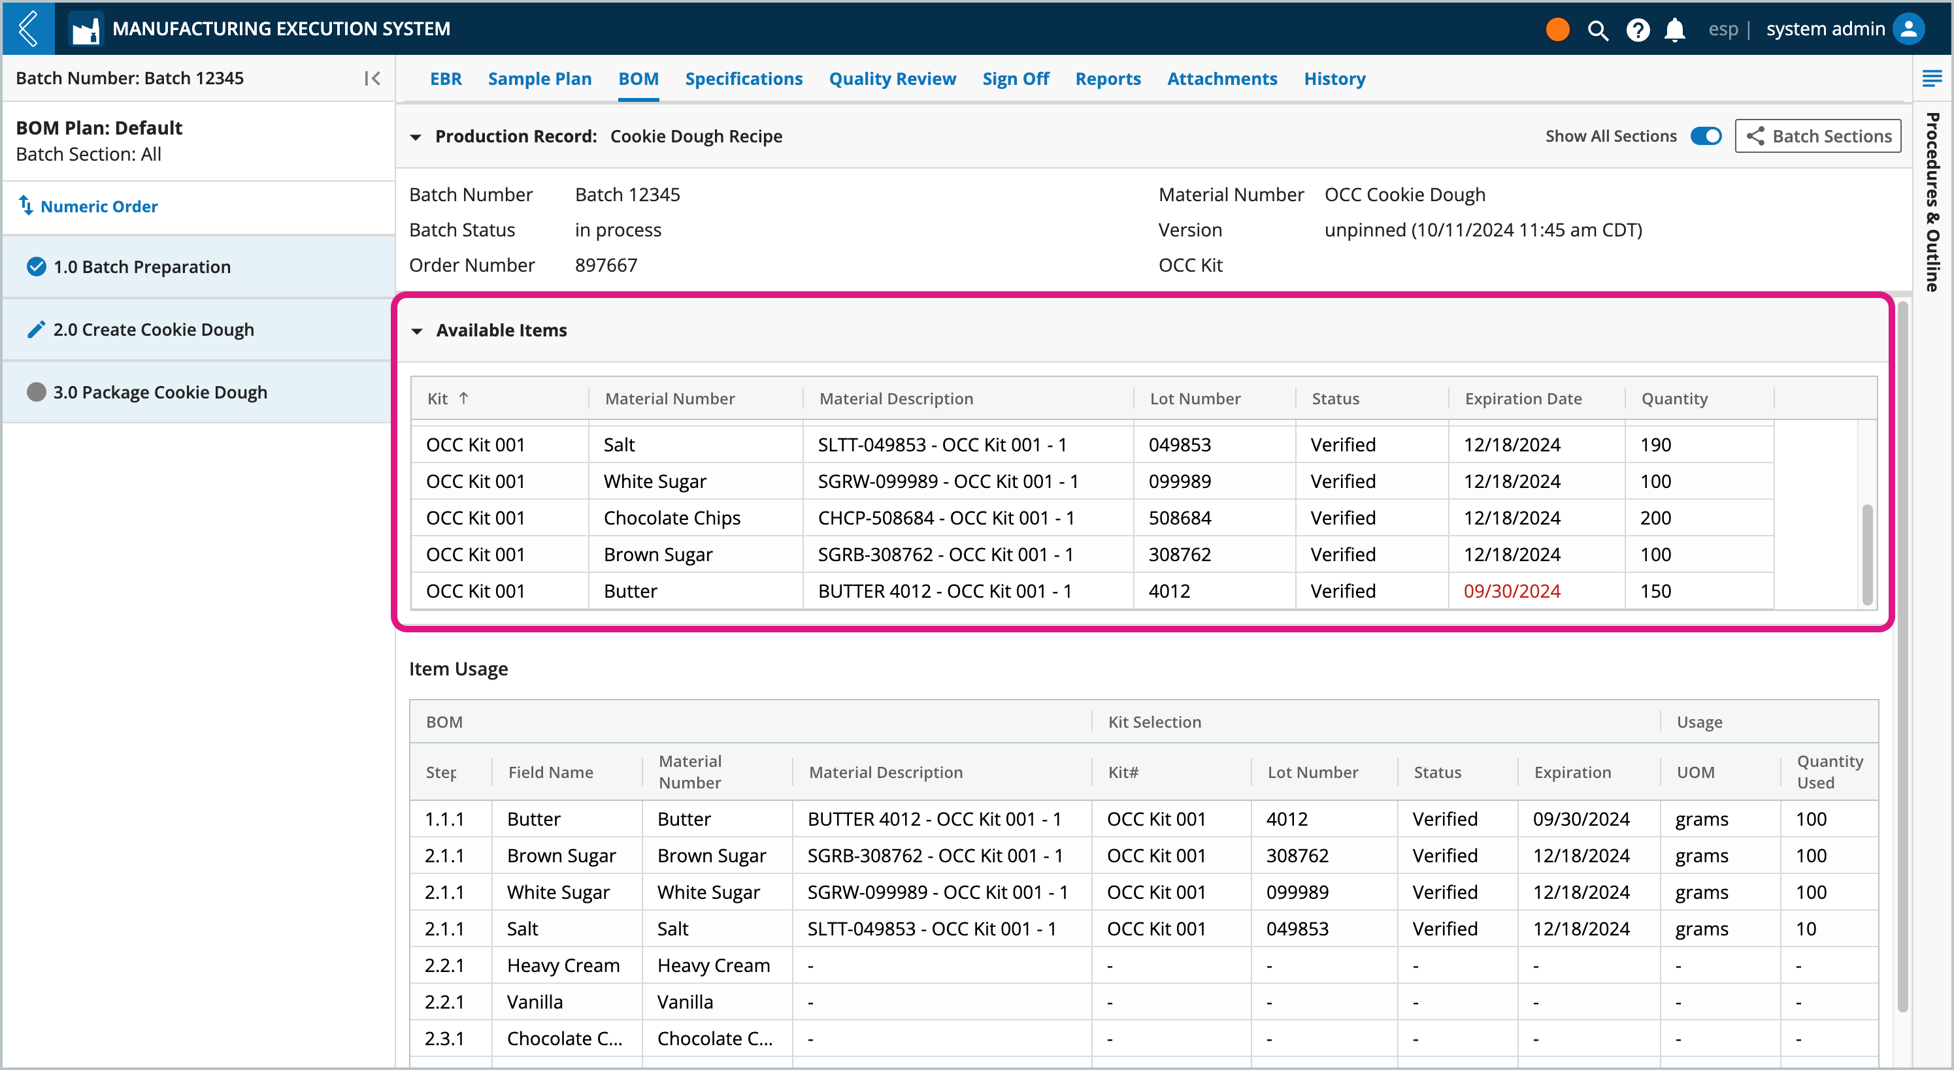Image resolution: width=1954 pixels, height=1070 pixels.
Task: Toggle Show All Sections switch
Action: [x=1706, y=136]
